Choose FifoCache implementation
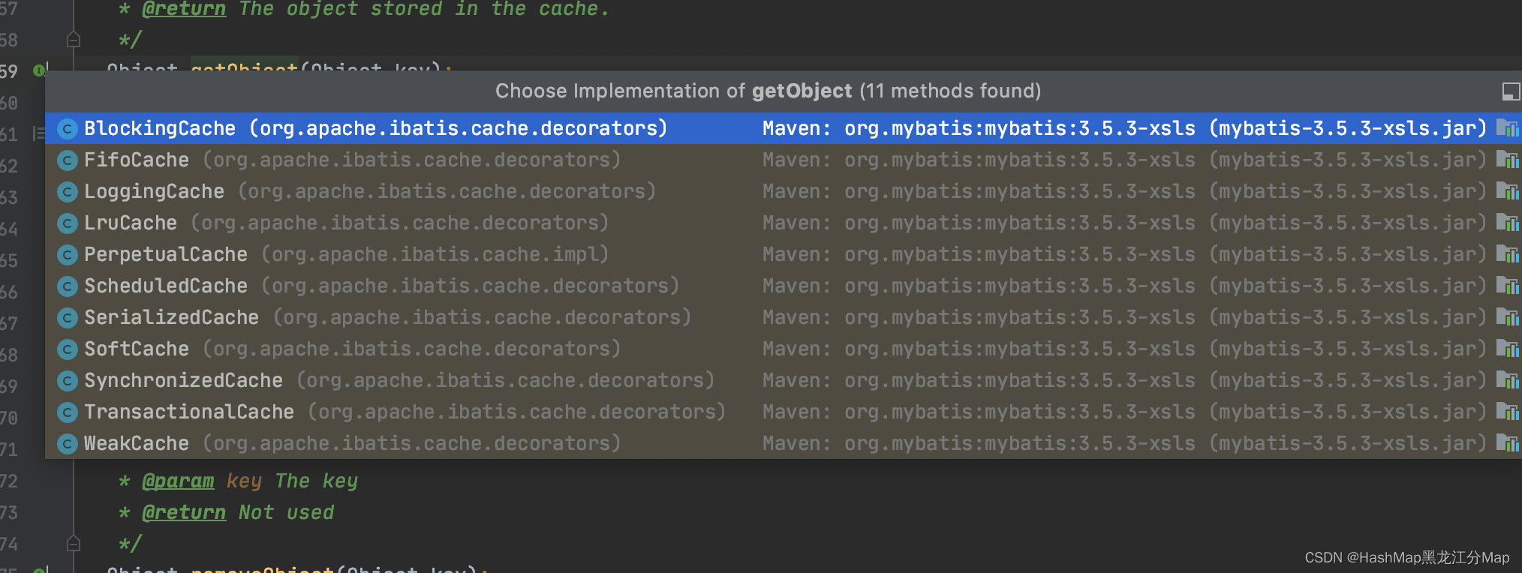 [784, 160]
